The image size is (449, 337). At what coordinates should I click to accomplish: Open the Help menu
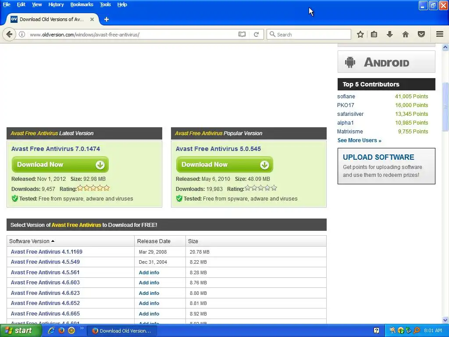click(x=122, y=4)
